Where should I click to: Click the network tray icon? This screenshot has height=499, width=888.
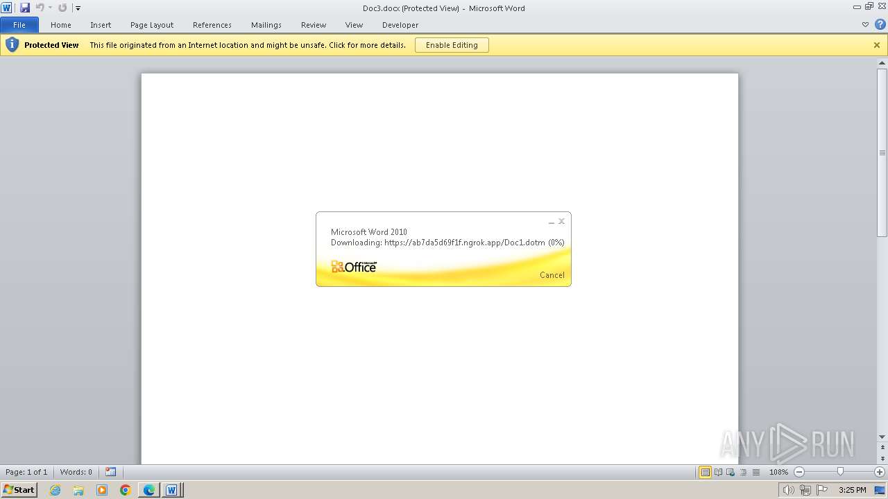805,490
